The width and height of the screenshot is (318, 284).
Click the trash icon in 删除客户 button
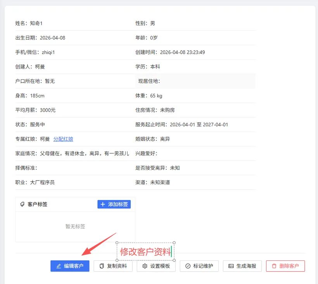[274, 266]
